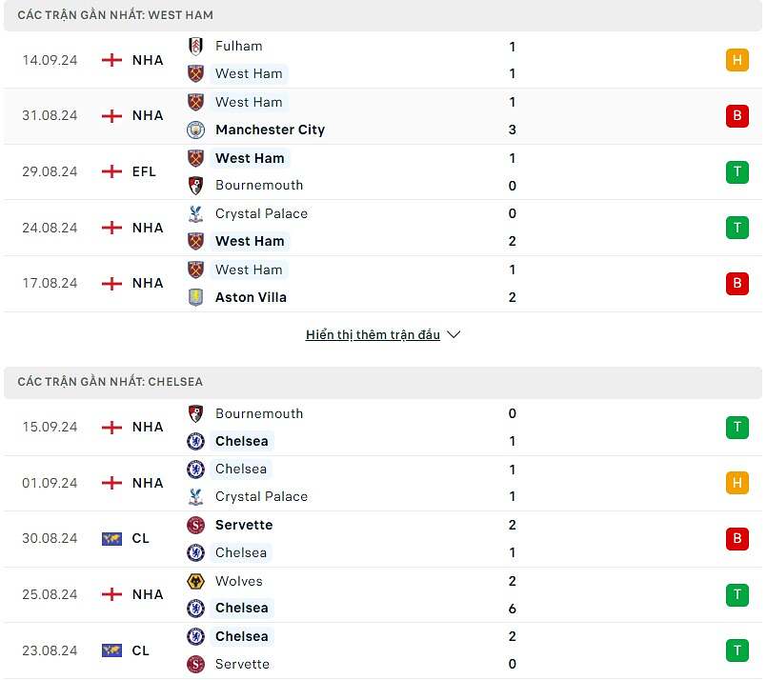Image resolution: width=767 pixels, height=680 pixels.
Task: Click the Aston Villa club crest
Action: (195, 297)
